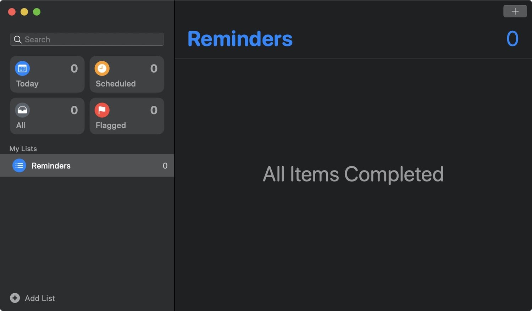Create a new reminder with the plus button
Screen dimensions: 532x311
tap(515, 11)
